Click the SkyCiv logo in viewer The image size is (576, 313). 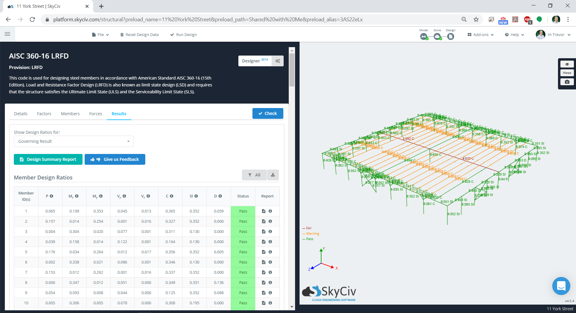coord(329,293)
